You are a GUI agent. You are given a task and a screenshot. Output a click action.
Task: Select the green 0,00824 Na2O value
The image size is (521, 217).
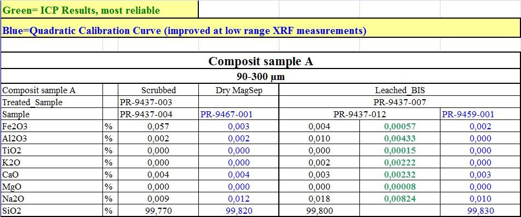click(400, 199)
